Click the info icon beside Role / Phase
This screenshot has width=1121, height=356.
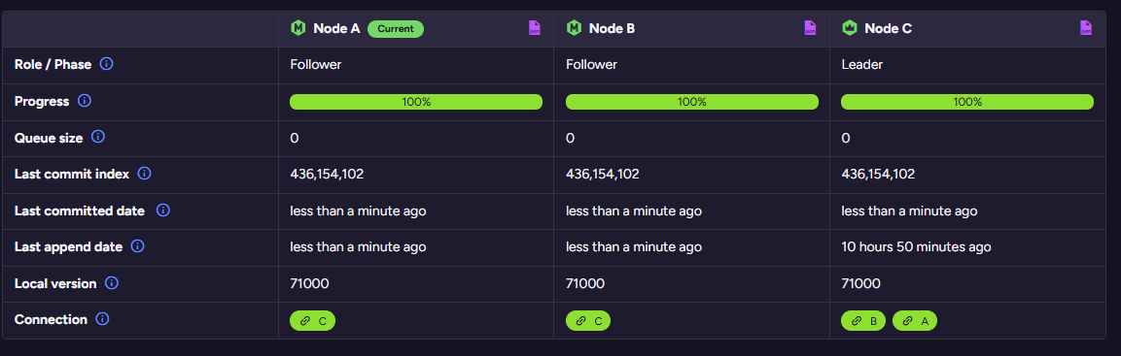click(x=107, y=64)
